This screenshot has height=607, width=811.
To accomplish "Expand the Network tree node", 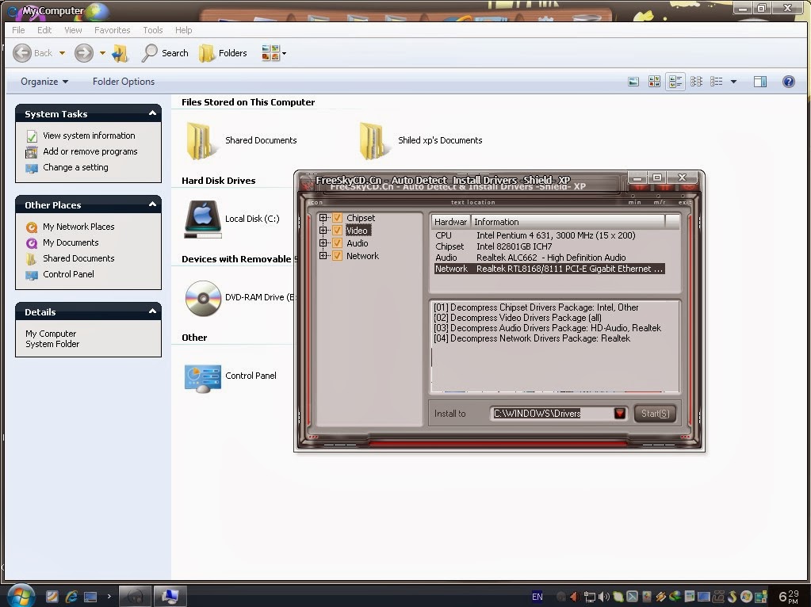I will click(323, 255).
